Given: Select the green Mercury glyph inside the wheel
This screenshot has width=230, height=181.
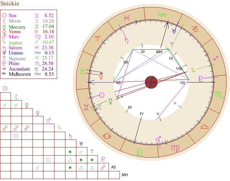Looking at the screenshot, I should (110, 101).
